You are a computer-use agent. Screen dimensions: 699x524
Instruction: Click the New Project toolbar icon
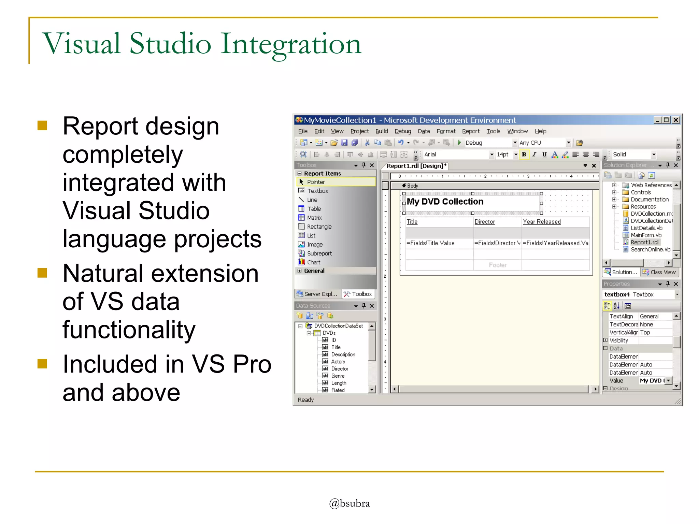[303, 143]
